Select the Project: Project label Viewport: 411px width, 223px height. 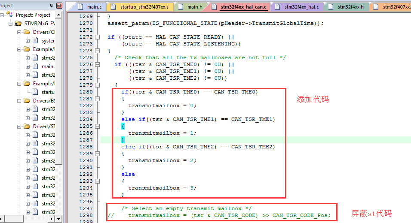[x=33, y=15]
